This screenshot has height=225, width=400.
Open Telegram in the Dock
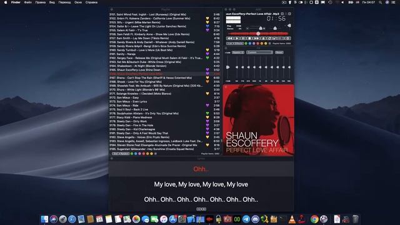[246, 219]
